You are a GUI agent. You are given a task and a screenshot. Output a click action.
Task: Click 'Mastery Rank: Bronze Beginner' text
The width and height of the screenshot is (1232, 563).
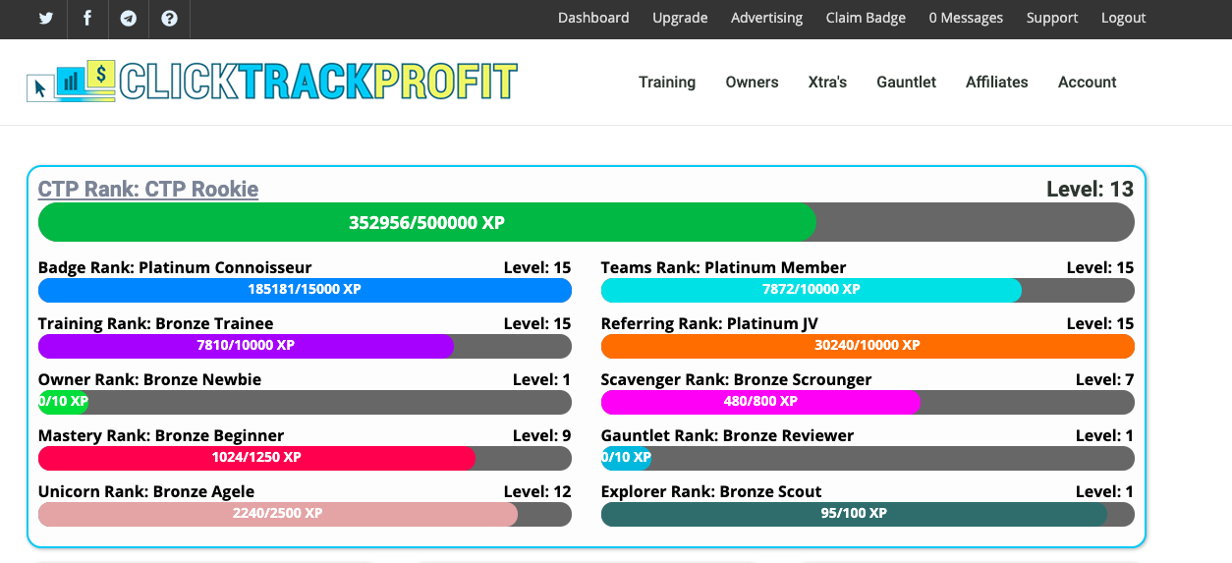(161, 435)
